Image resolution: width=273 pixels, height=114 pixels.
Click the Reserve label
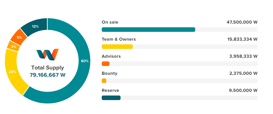[110, 90]
